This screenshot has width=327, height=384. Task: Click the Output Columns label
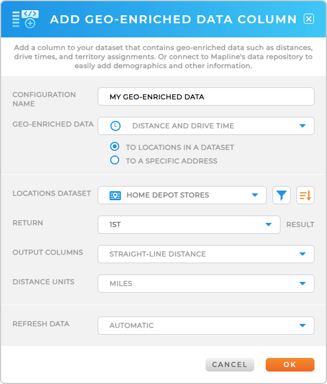click(48, 252)
